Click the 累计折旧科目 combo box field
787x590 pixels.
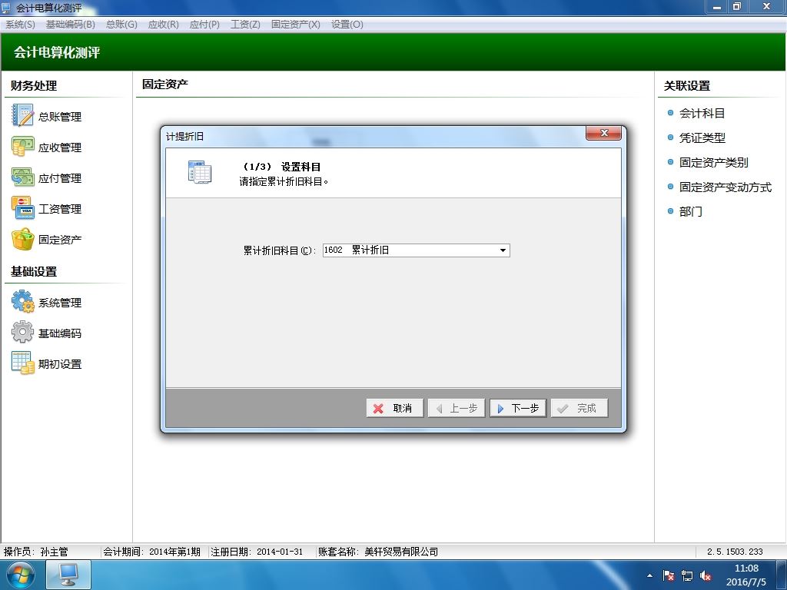[x=416, y=250]
